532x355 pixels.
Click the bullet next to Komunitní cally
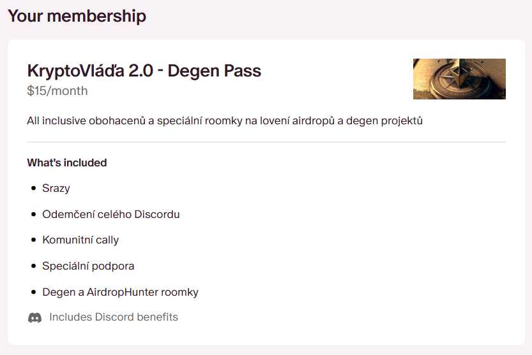(34, 240)
